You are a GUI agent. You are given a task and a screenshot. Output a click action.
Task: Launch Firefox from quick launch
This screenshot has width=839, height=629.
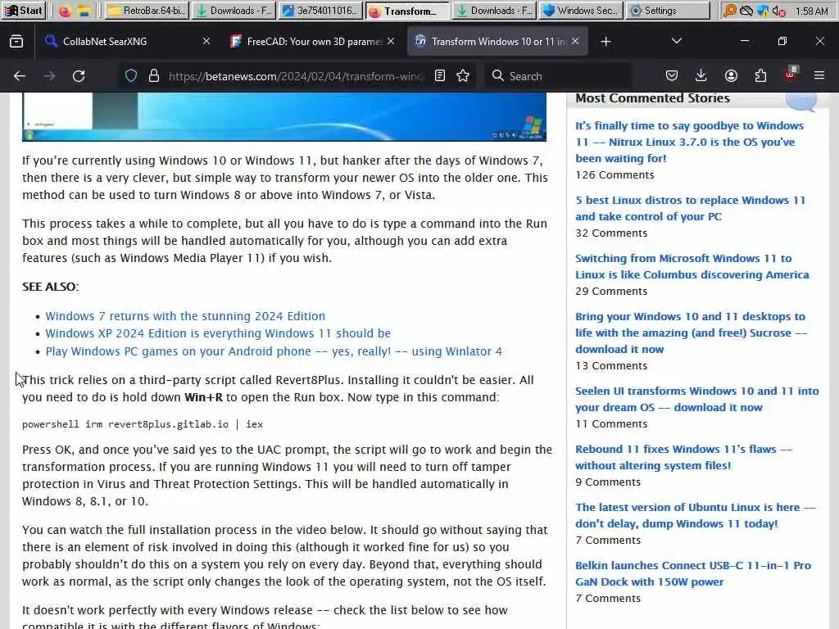click(65, 11)
